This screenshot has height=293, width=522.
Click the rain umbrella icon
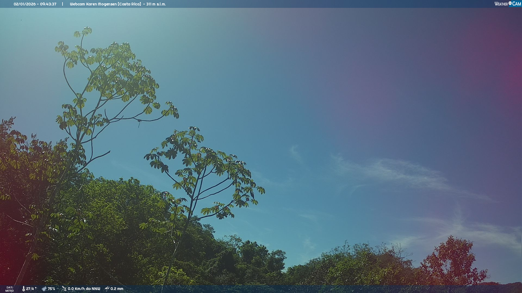tap(107, 289)
